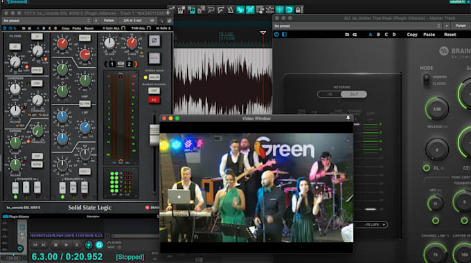Click the transport Pause button

(x=77, y=245)
